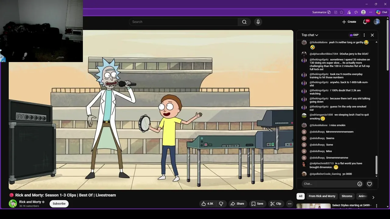Open Rick and Morty channel name link

30,202
